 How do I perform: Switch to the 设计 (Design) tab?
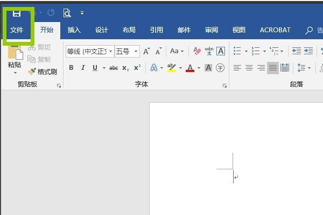click(x=102, y=30)
